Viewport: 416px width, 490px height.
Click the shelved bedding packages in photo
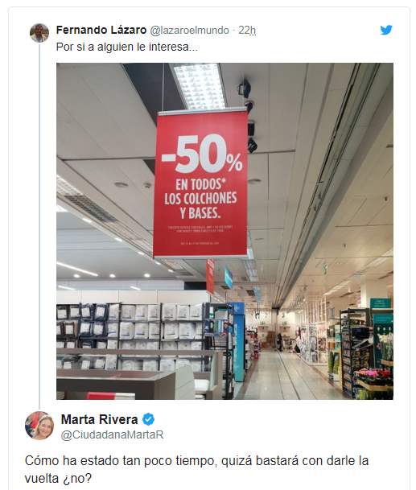[x=130, y=336]
